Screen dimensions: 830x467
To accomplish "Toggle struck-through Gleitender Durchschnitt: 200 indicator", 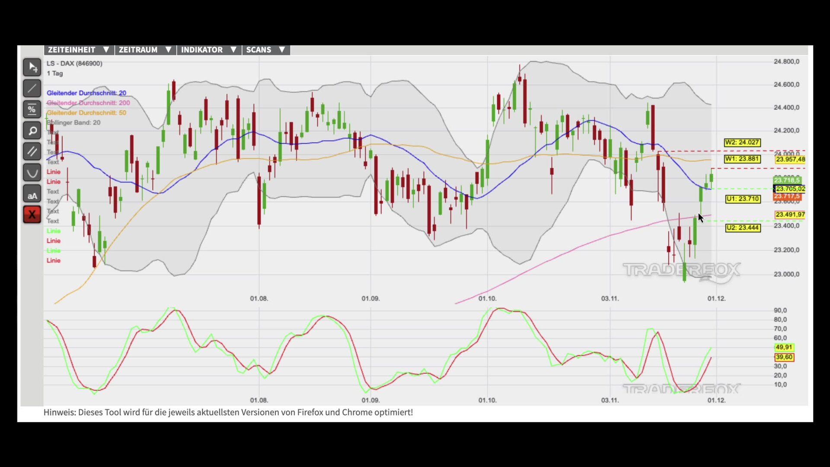I will point(88,103).
